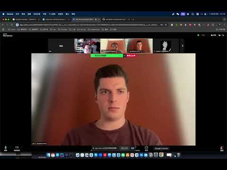Screen dimensions: 227x170
Task: Go back with browser back arrow
Action: tap(3, 25)
